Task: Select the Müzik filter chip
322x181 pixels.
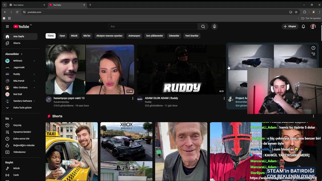Action: click(74, 36)
